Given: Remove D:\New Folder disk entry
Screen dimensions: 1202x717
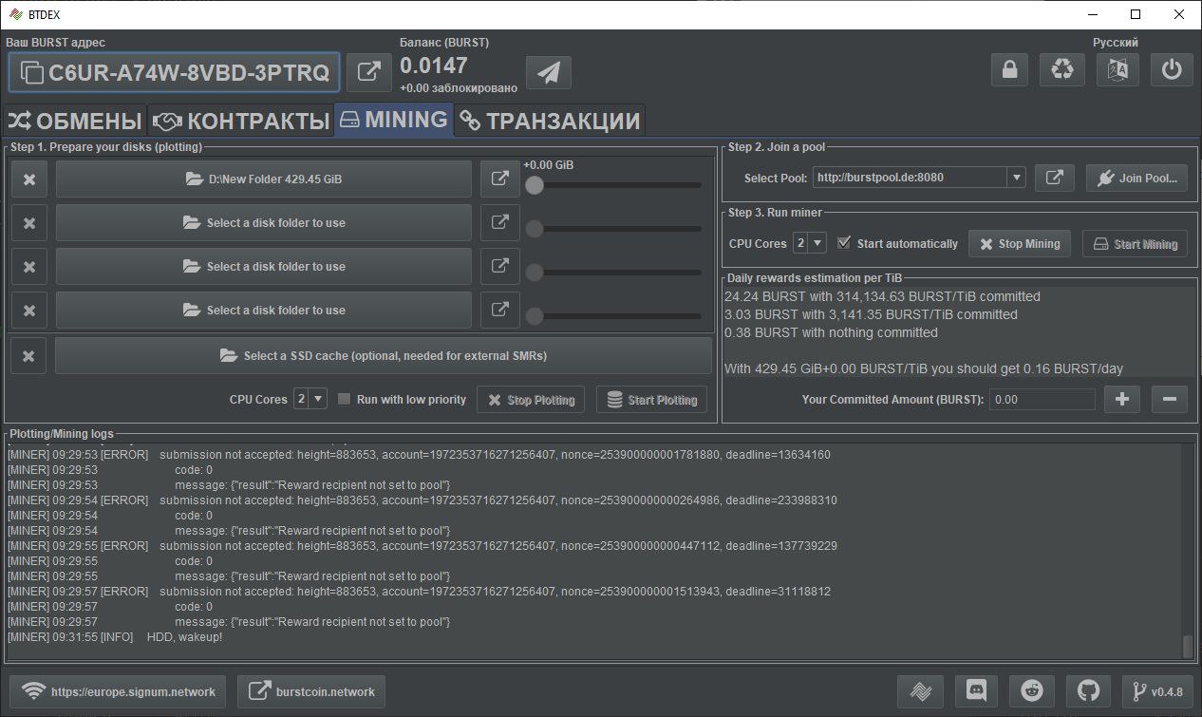Looking at the screenshot, I should [x=29, y=179].
